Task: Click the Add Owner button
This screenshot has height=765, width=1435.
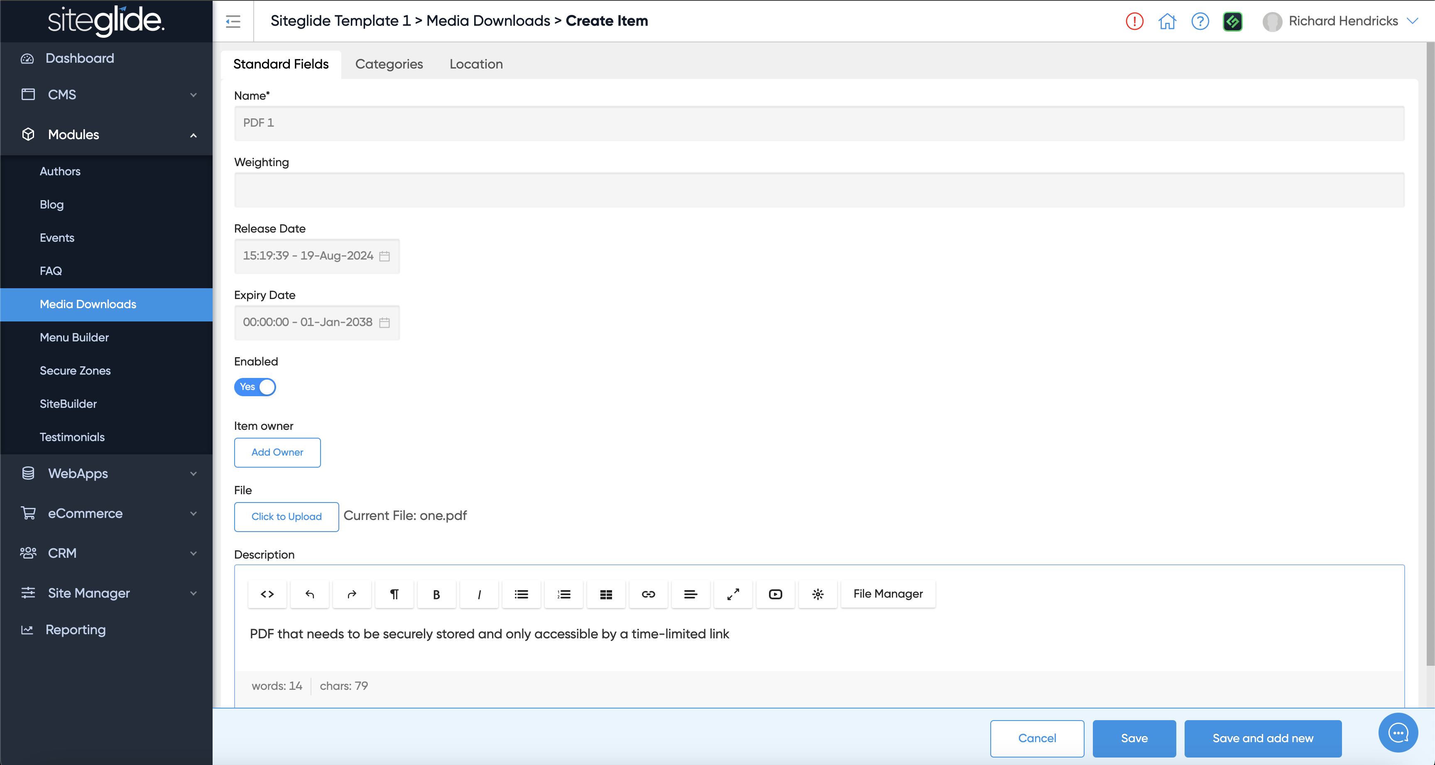Action: [277, 452]
